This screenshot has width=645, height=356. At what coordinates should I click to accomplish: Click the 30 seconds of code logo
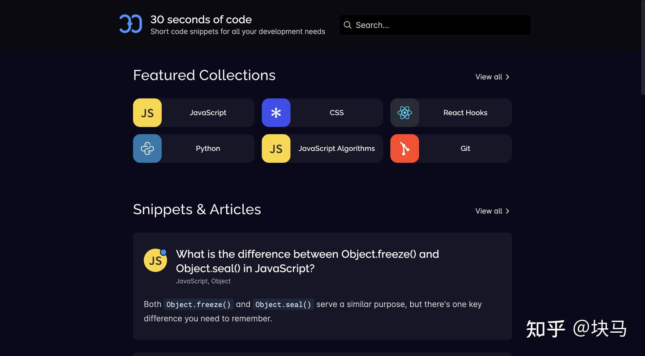coord(130,24)
